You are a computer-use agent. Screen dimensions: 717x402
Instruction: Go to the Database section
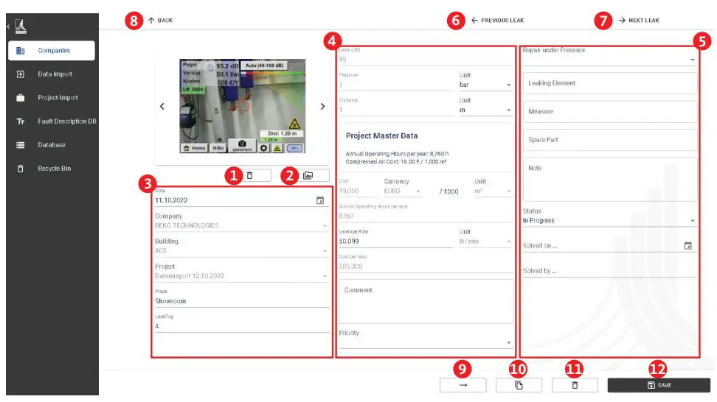[x=51, y=145]
